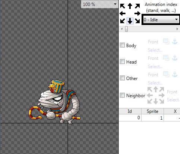This screenshot has width=180, height=154.
Task: Select the down-right direction arrow
Action: (x=137, y=21)
